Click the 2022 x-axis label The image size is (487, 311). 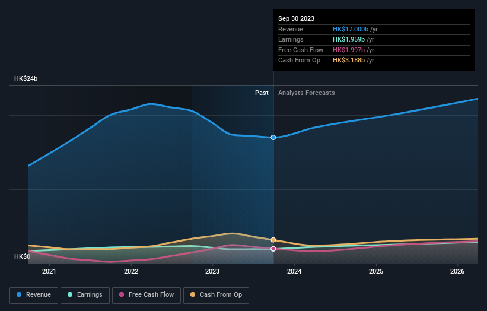(131, 272)
